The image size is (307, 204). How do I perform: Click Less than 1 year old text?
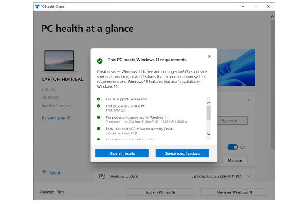[56, 106]
